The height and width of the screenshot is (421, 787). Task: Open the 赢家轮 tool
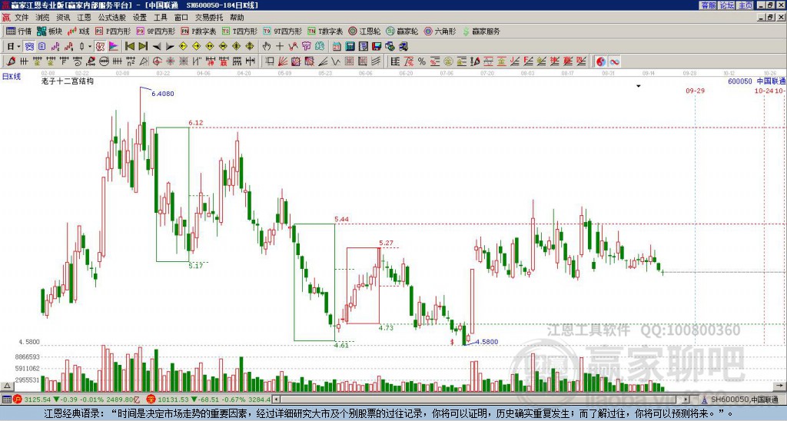(402, 31)
